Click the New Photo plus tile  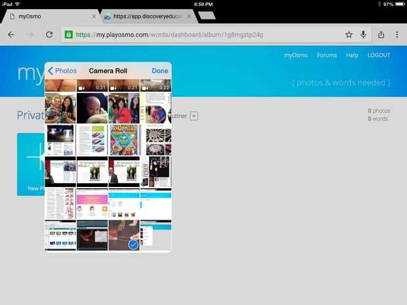[31, 164]
